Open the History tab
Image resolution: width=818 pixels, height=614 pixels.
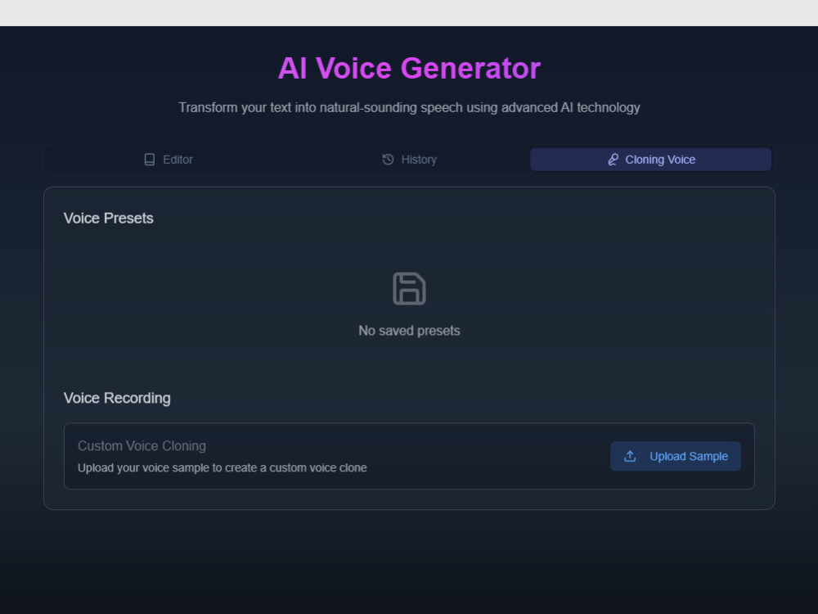[x=409, y=160]
